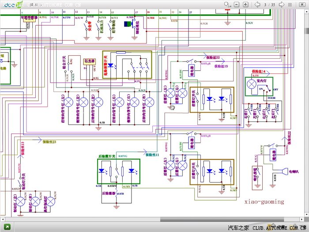Image resolution: width=309 pixels, height=232 pixels.
Task: Open the thumbnail grid view
Action: (x=291, y=4)
